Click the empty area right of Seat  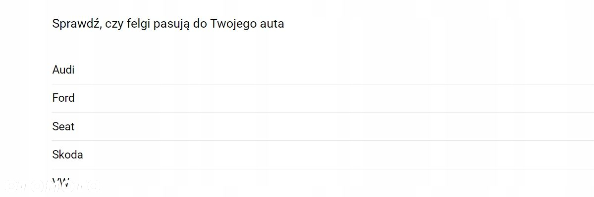coord(334,126)
